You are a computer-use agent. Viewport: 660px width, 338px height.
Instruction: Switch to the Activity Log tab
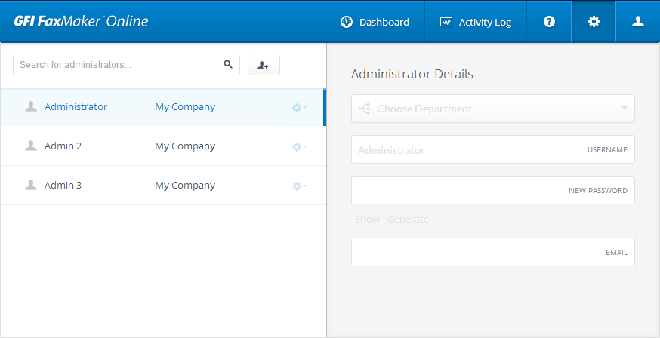coord(476,22)
